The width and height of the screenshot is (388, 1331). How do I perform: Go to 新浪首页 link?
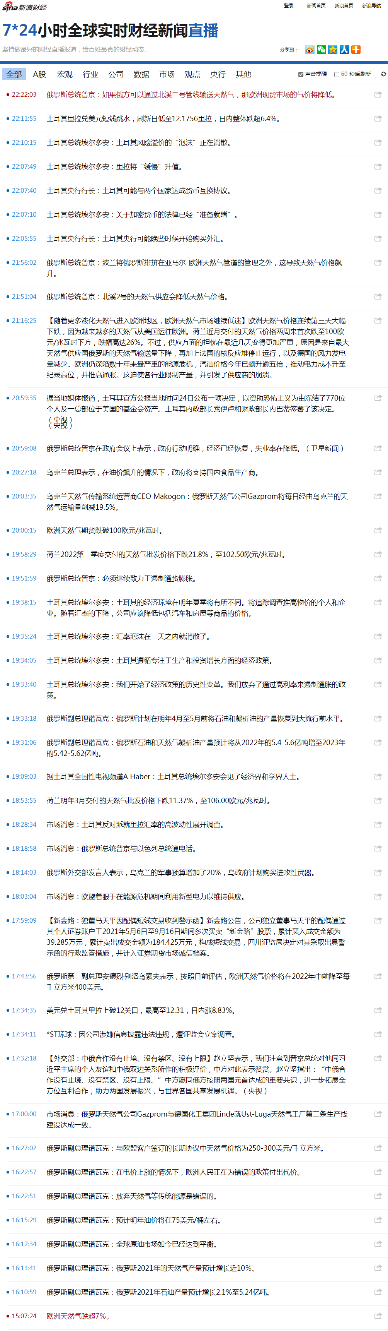pos(344,6)
